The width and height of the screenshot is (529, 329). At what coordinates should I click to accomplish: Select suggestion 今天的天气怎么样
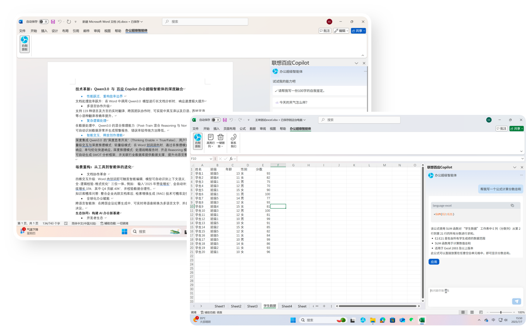[x=319, y=102]
